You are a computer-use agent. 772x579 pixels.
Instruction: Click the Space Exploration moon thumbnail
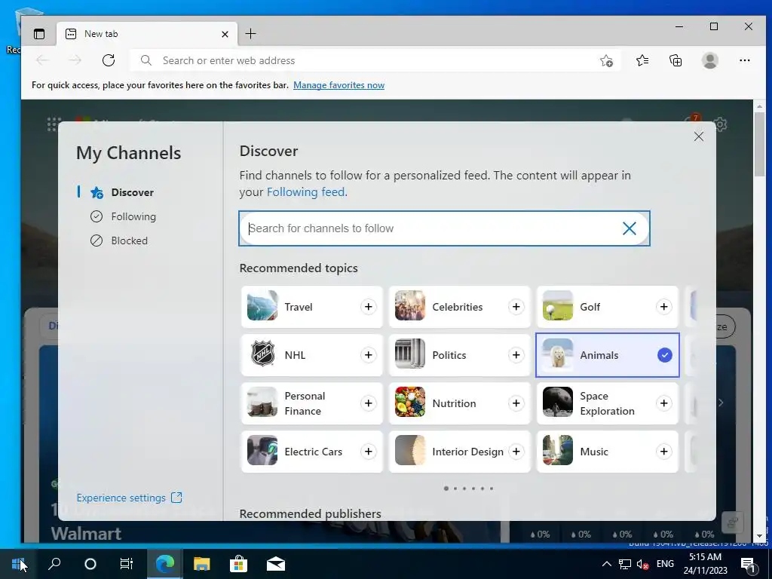[557, 403]
